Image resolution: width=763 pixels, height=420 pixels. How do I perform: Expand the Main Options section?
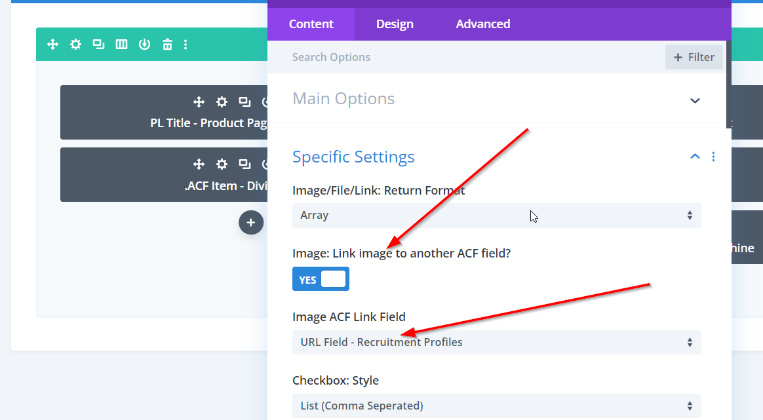pyautogui.click(x=695, y=100)
